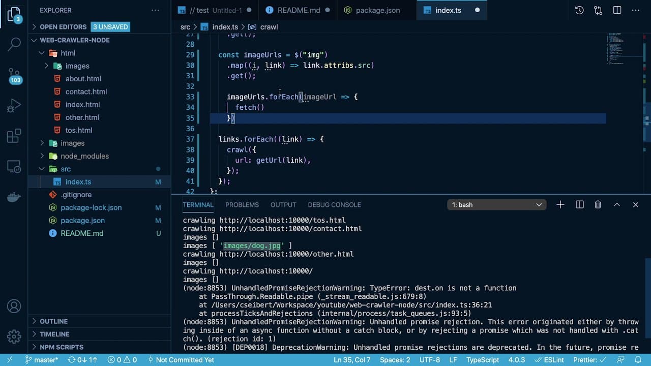Open the Search view in activity bar
This screenshot has width=651, height=366.
pyautogui.click(x=14, y=44)
